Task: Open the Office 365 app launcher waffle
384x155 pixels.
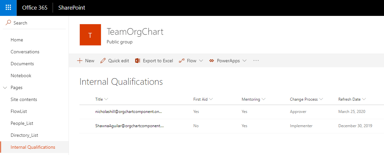Action: [x=8, y=8]
